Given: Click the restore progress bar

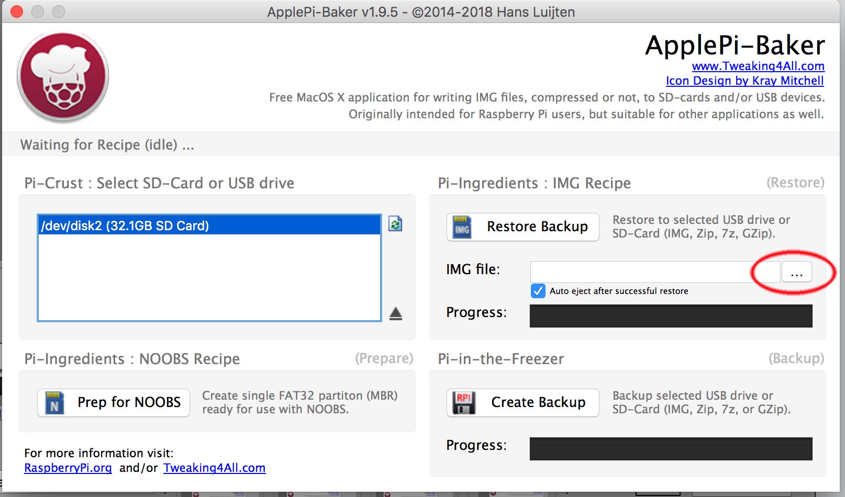Looking at the screenshot, I should pyautogui.click(x=671, y=316).
